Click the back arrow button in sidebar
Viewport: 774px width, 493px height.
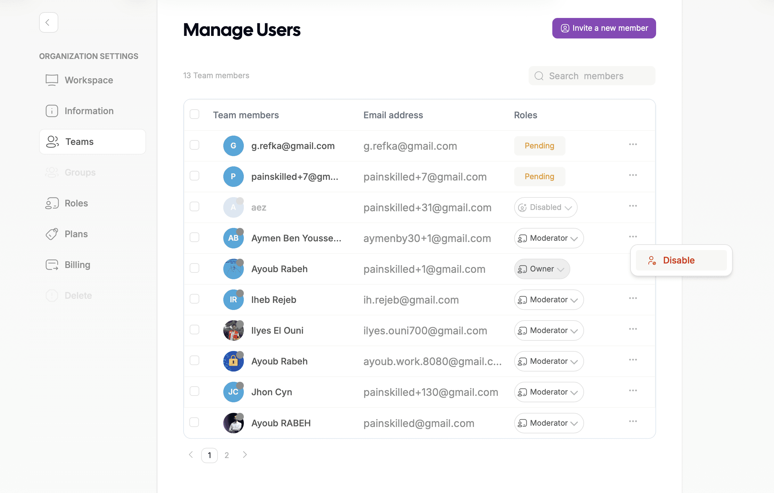tap(49, 22)
